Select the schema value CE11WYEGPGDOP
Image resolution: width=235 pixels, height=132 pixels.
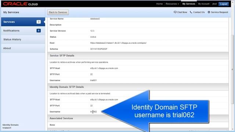point(99,49)
